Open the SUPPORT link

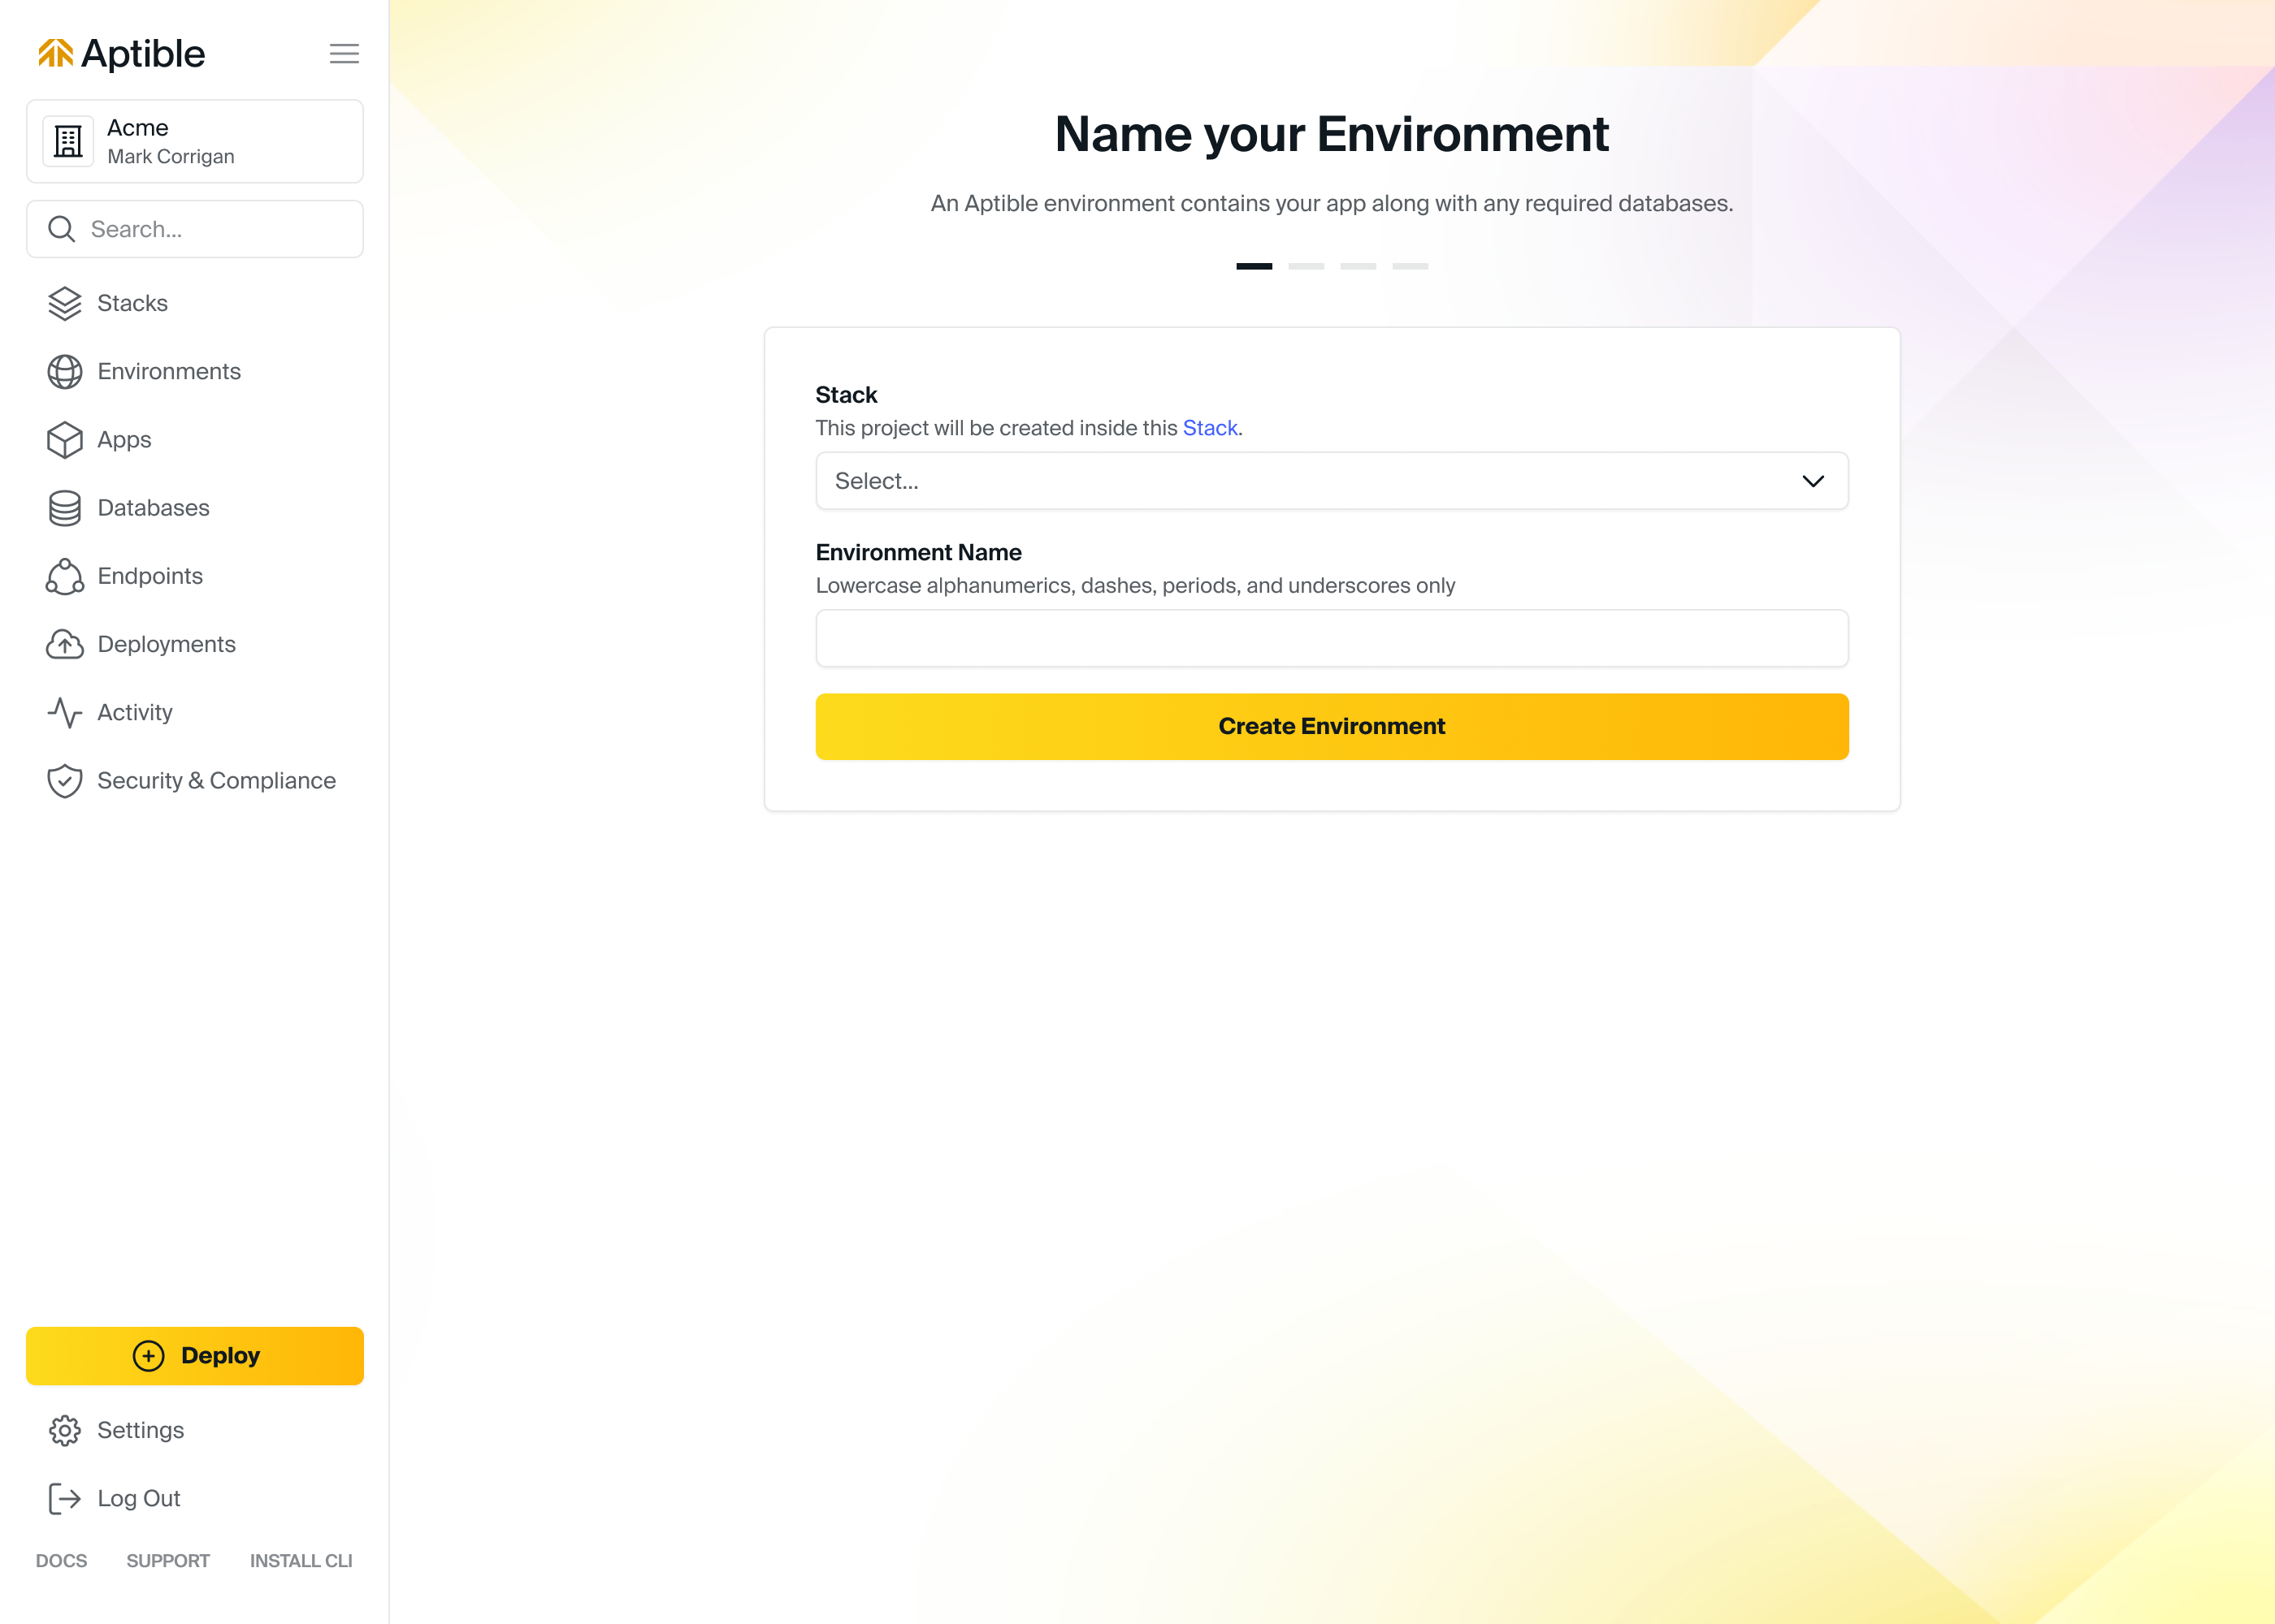(x=168, y=1561)
